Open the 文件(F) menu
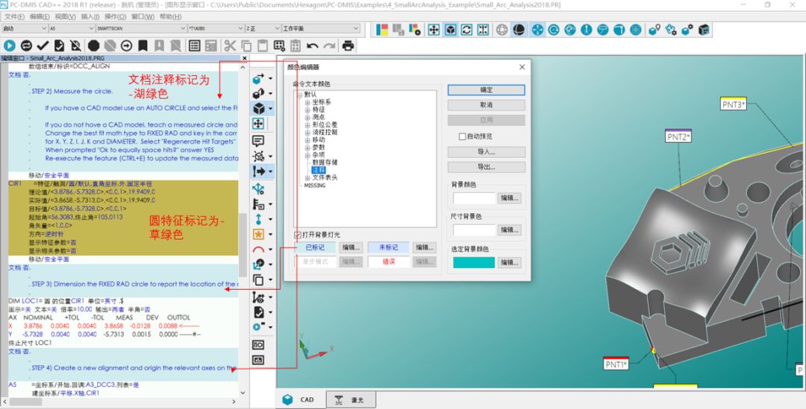The height and width of the screenshot is (409, 806). tap(15, 16)
